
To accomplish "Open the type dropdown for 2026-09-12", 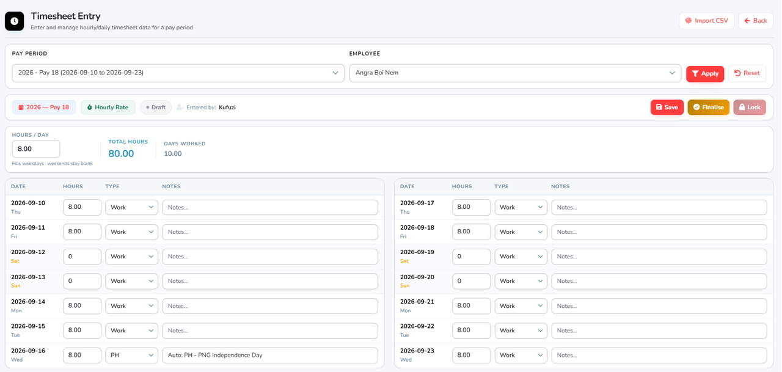I will (x=131, y=257).
